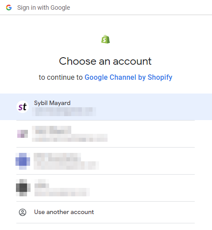Click the blurred email under Sybil Mayard
Image resolution: width=212 pixels, height=230 pixels.
click(64, 112)
